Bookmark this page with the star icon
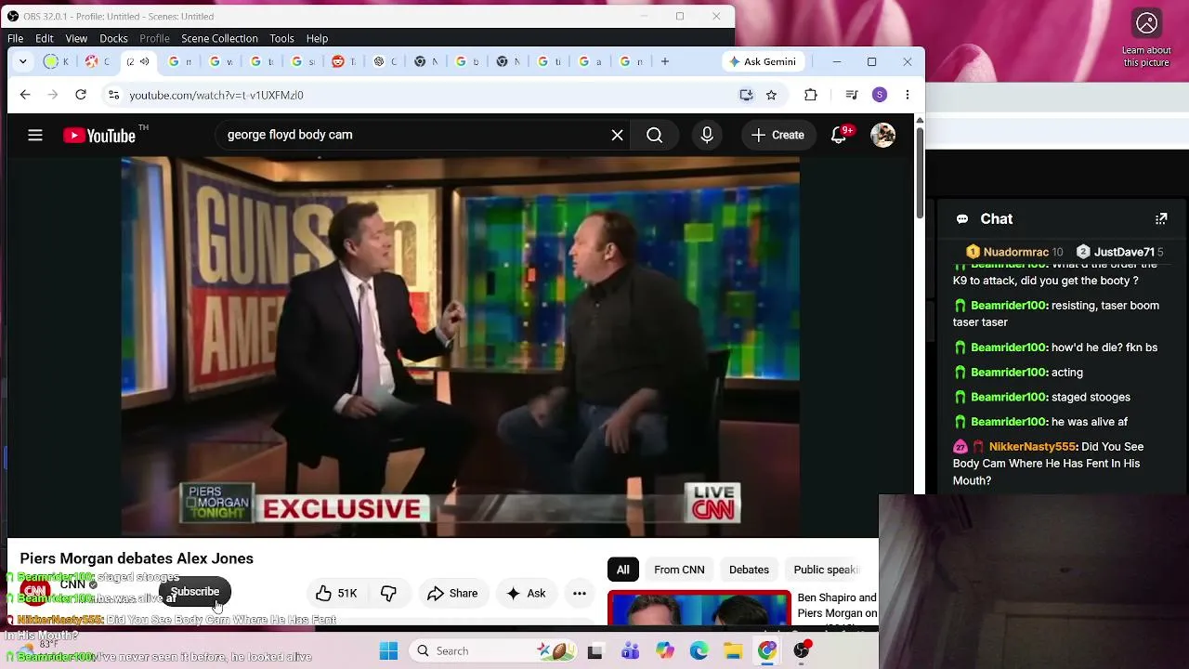The width and height of the screenshot is (1189, 669). tap(771, 95)
